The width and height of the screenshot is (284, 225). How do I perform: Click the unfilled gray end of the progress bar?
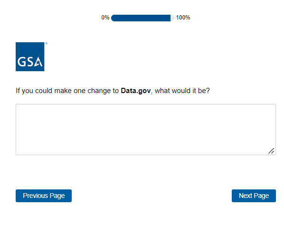(172, 18)
